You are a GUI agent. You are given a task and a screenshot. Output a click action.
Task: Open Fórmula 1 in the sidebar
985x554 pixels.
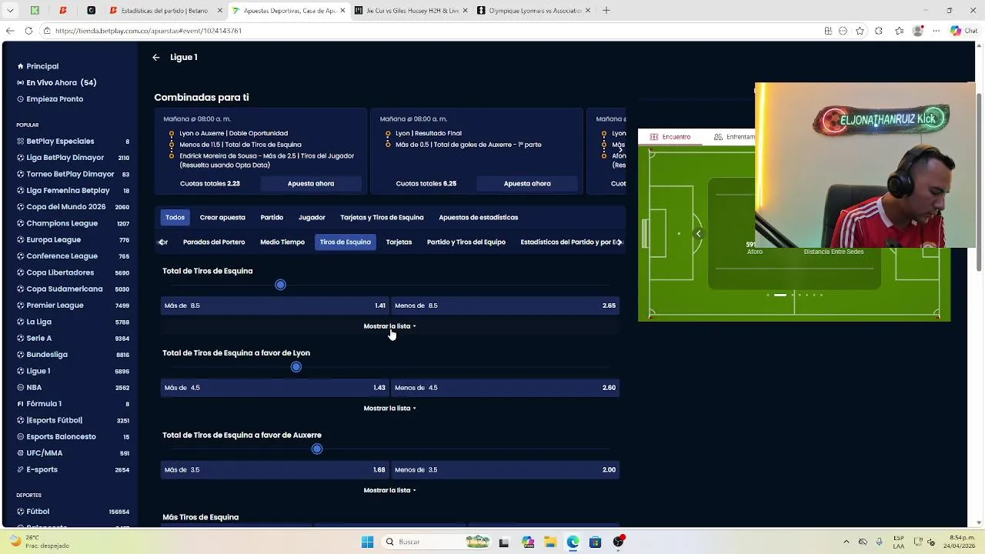click(x=73, y=404)
